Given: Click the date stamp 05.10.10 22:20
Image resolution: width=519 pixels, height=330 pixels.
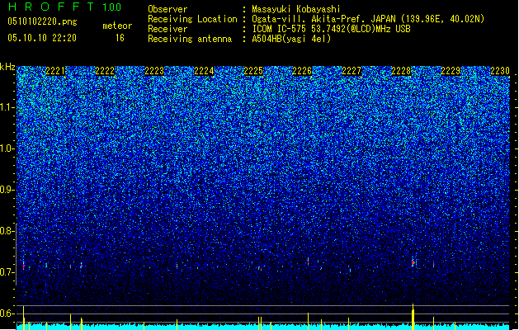Looking at the screenshot, I should [42, 38].
